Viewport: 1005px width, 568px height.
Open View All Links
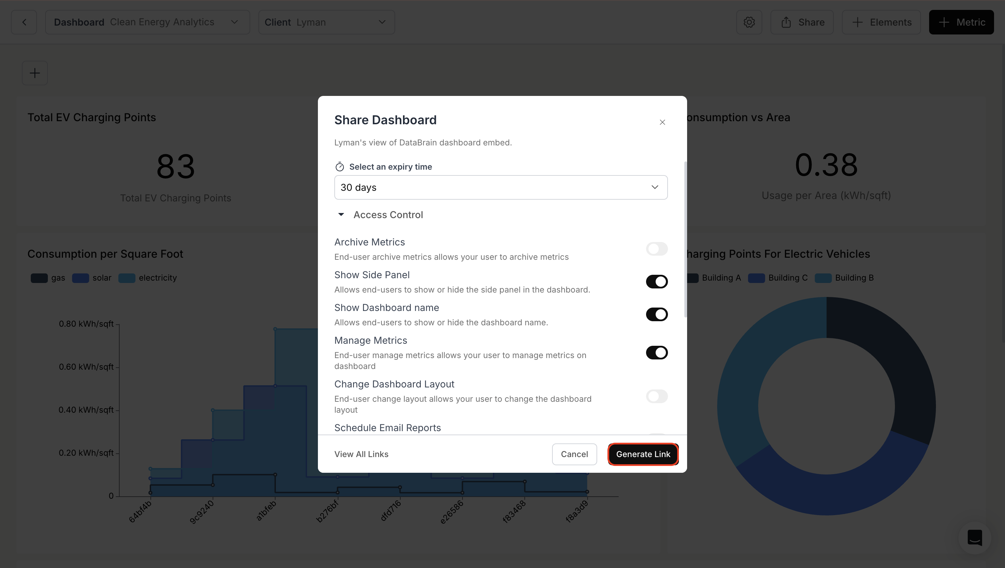click(361, 454)
